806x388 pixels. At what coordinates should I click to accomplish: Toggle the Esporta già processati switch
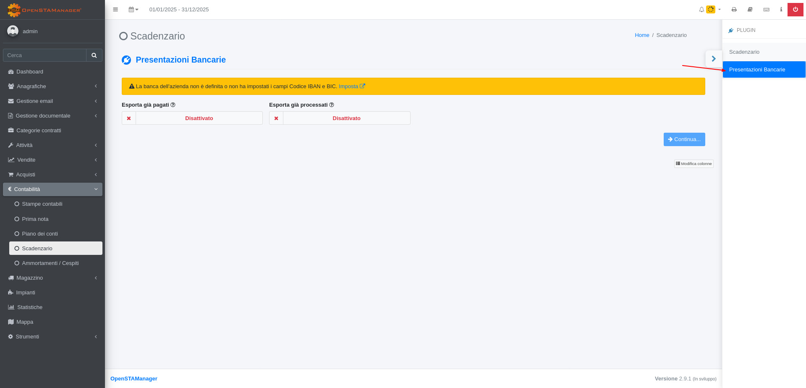click(x=340, y=118)
